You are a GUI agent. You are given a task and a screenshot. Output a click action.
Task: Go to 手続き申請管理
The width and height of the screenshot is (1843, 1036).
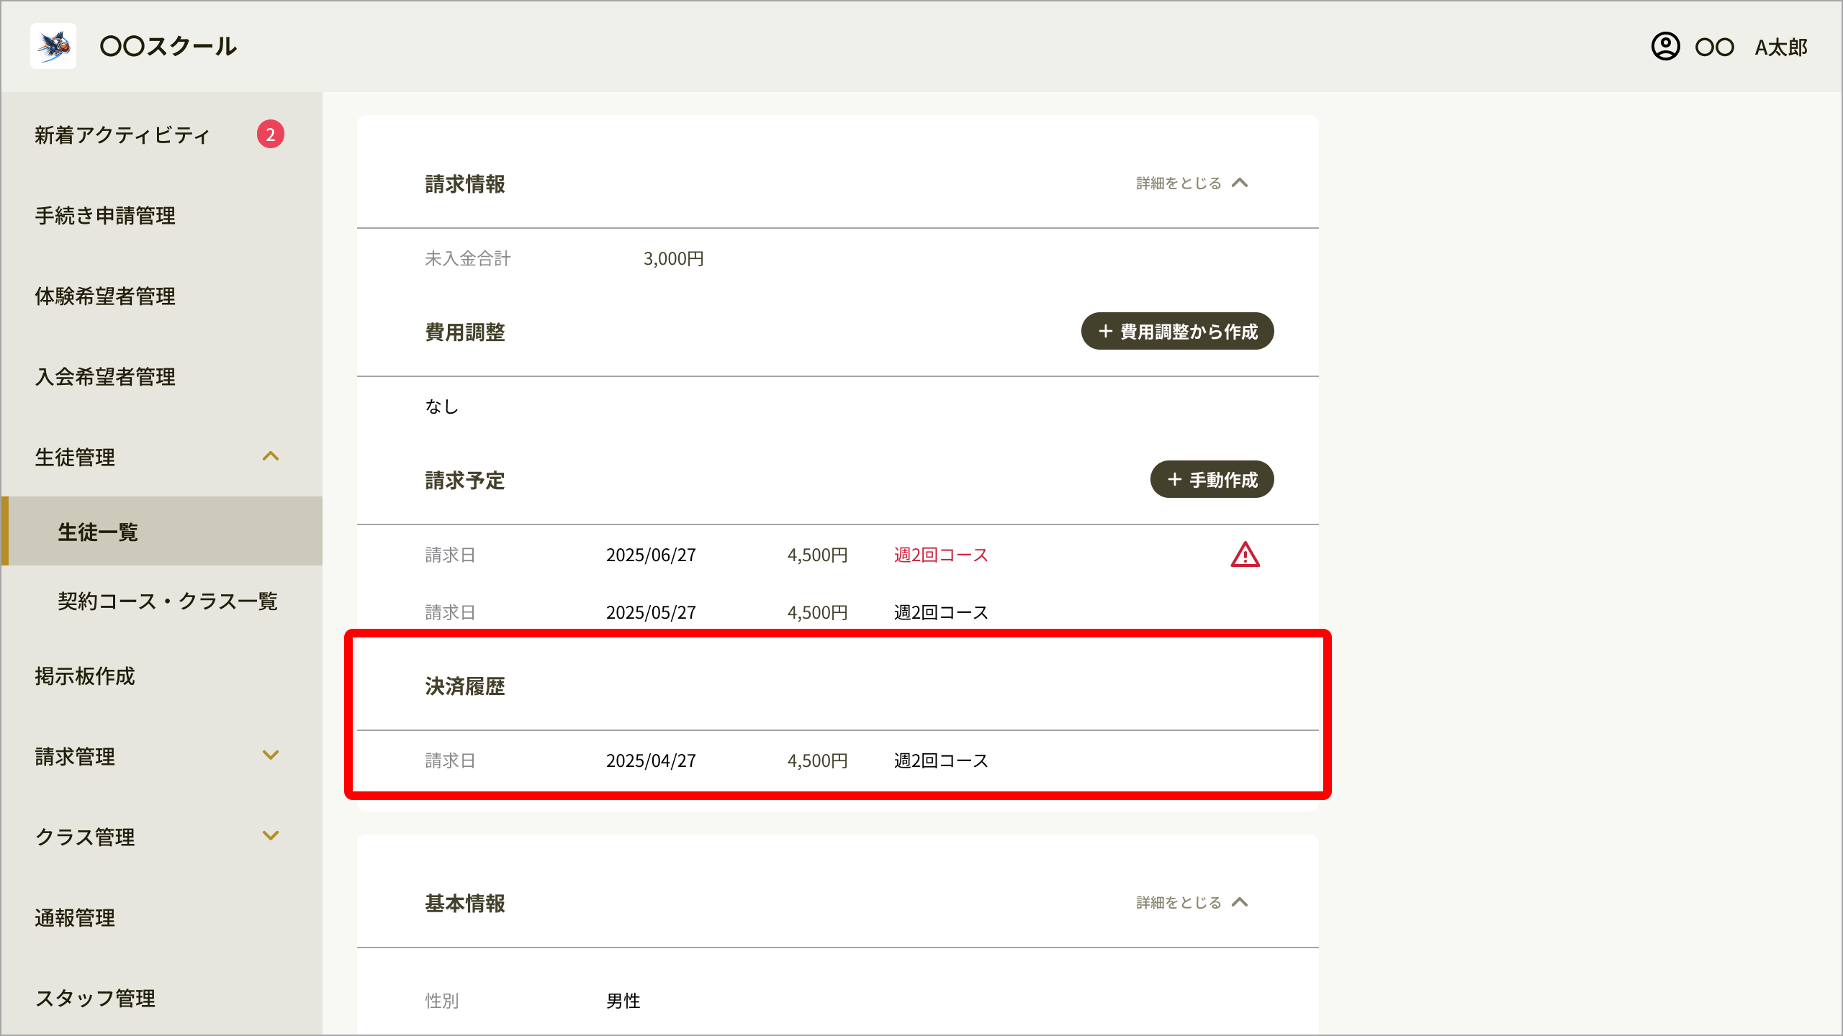pyautogui.click(x=105, y=216)
